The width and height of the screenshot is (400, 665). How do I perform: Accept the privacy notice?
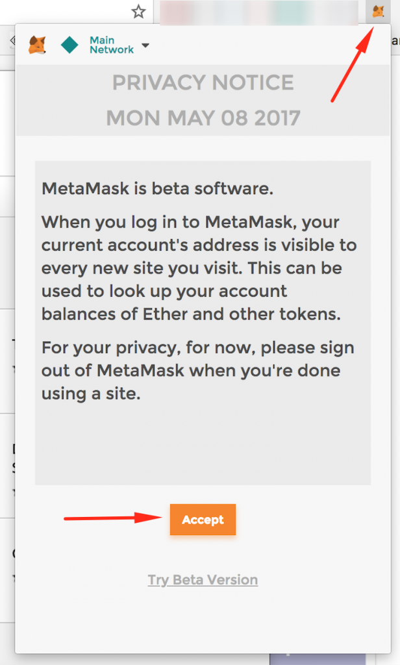click(x=203, y=520)
